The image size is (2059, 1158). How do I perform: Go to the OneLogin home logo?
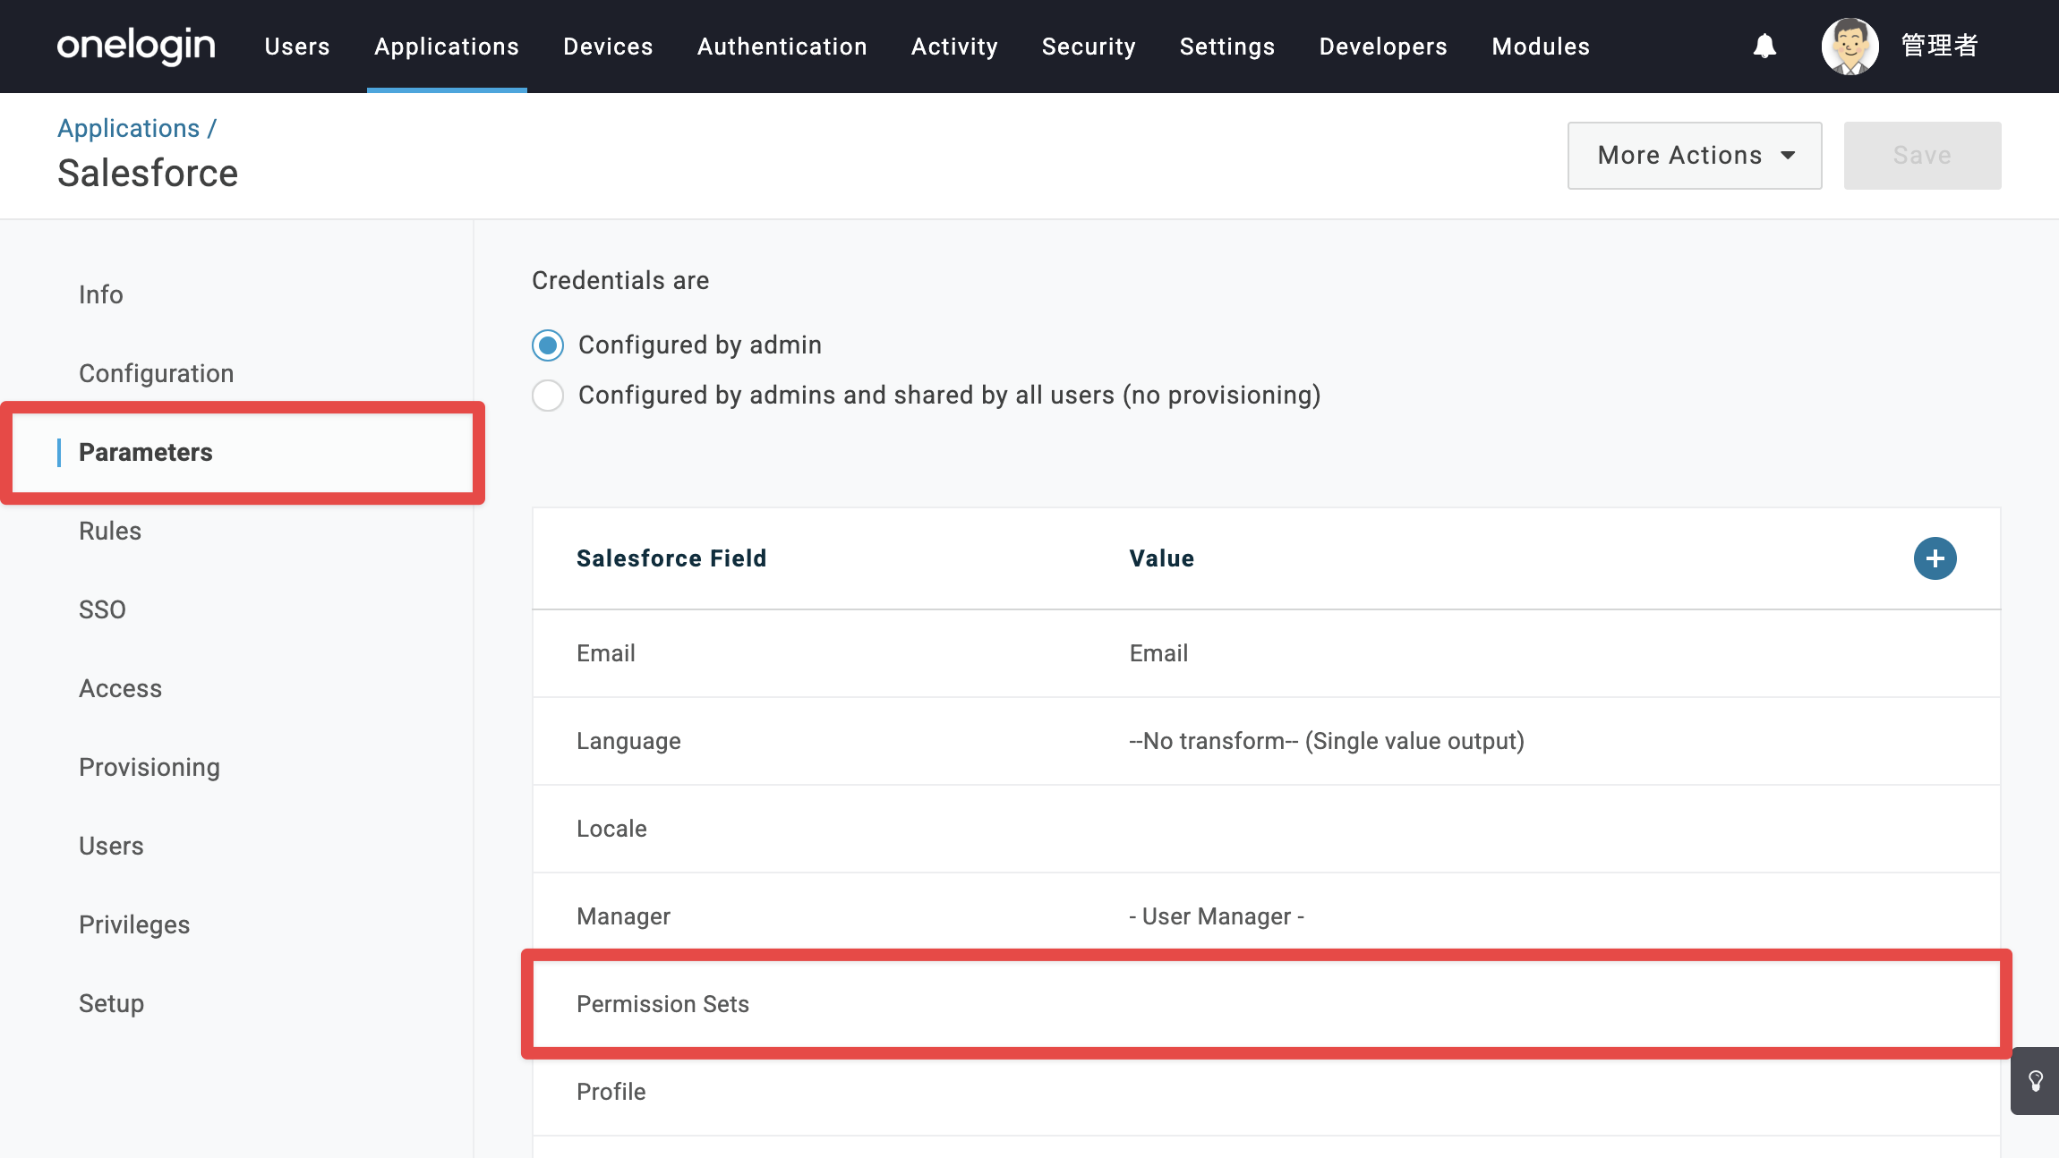[136, 46]
